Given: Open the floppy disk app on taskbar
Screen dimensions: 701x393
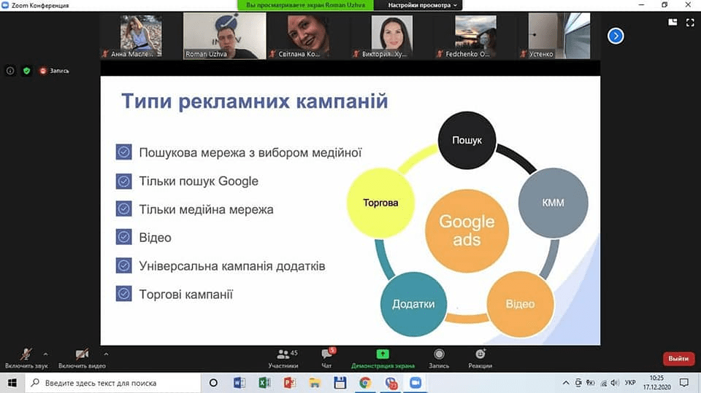Looking at the screenshot, I should pos(340,383).
